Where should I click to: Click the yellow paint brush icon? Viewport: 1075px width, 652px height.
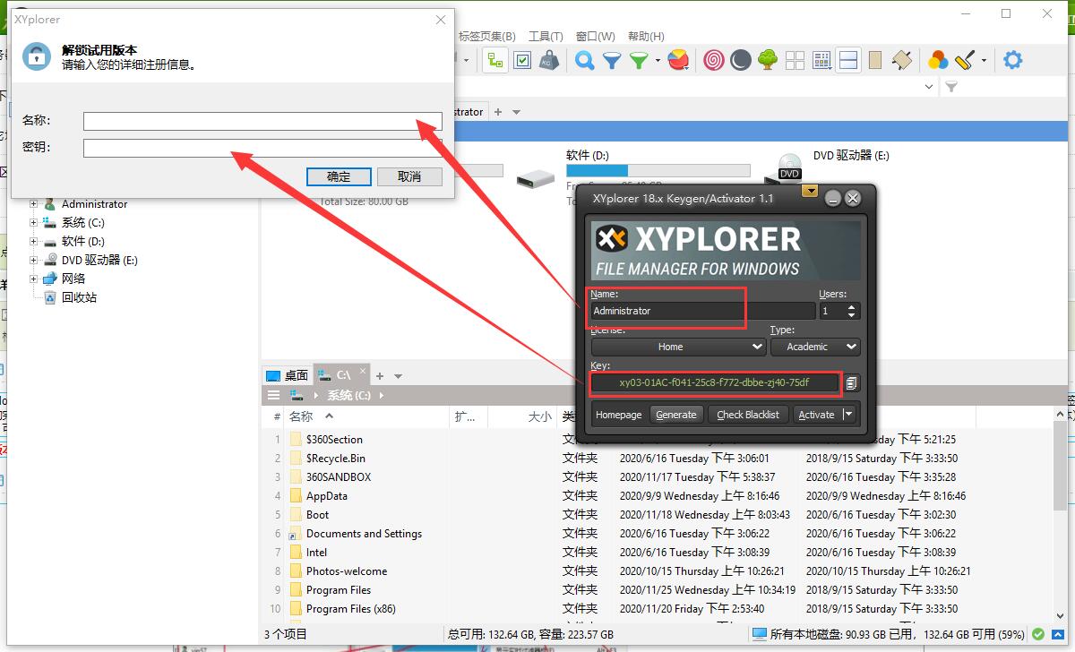click(965, 60)
